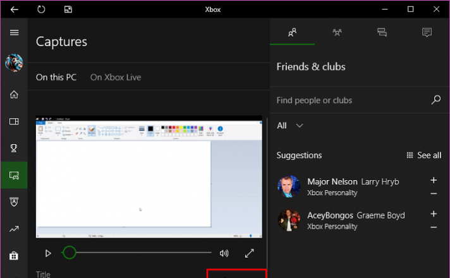Click See all suggestions
450x278 pixels.
click(424, 155)
